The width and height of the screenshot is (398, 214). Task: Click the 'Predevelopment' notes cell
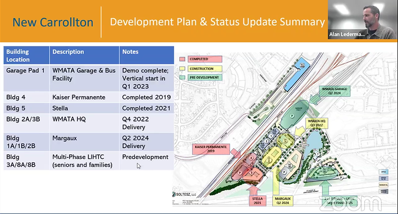pyautogui.click(x=146, y=161)
